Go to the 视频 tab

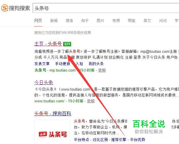tap(116, 21)
